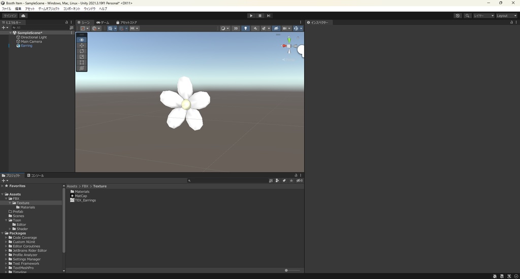This screenshot has height=279, width=520.
Task: Open the handle rotation (global/local) dropdown
Action: tap(96, 28)
